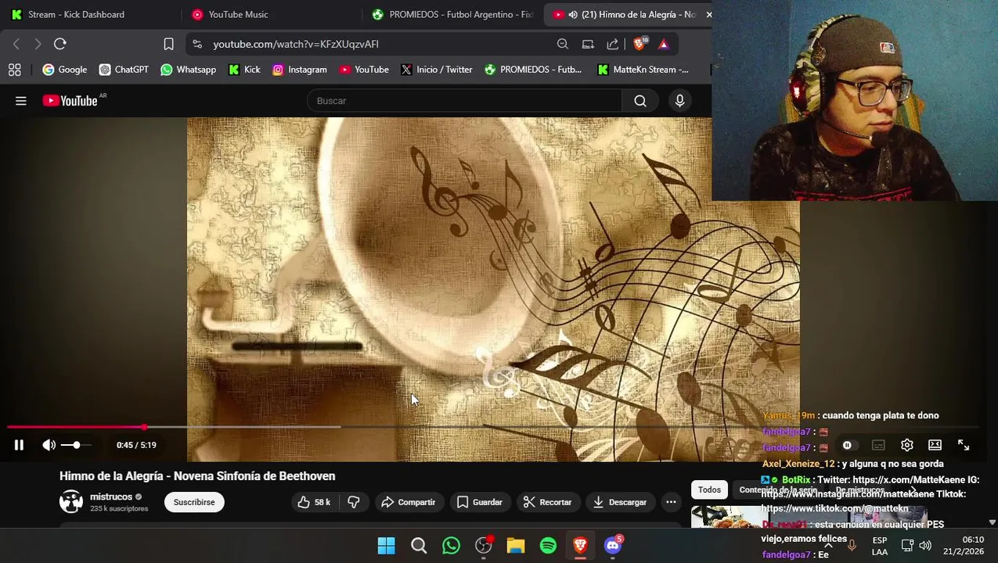The height and width of the screenshot is (563, 998).
Task: Open the zoom magnifier in address bar
Action: point(563,44)
